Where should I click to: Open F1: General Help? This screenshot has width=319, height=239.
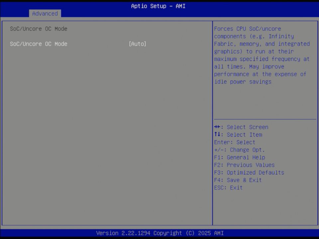point(239,157)
